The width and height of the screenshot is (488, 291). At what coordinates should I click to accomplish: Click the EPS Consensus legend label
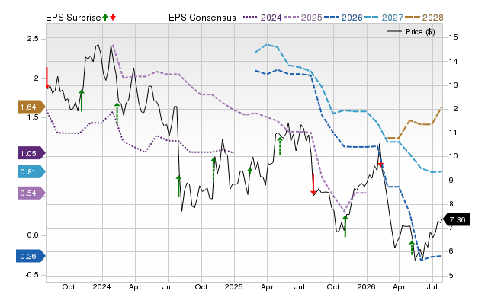click(202, 18)
